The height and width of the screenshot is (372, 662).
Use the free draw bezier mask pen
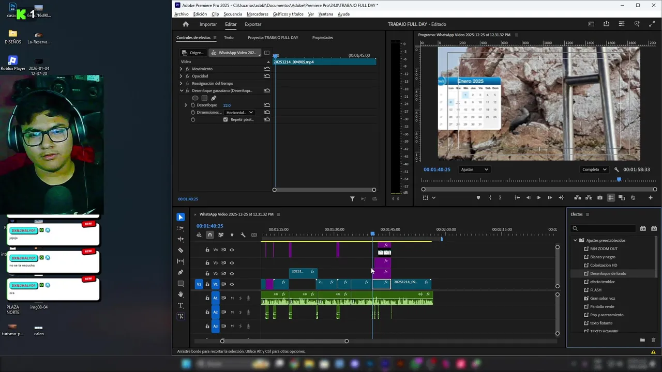(214, 98)
